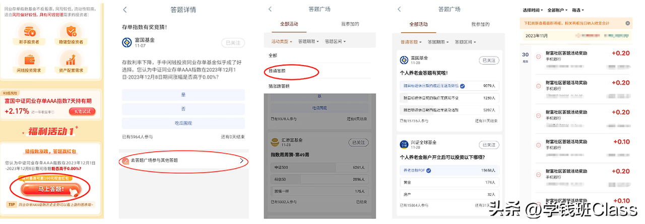Select the 是 answer option

pos(183,95)
